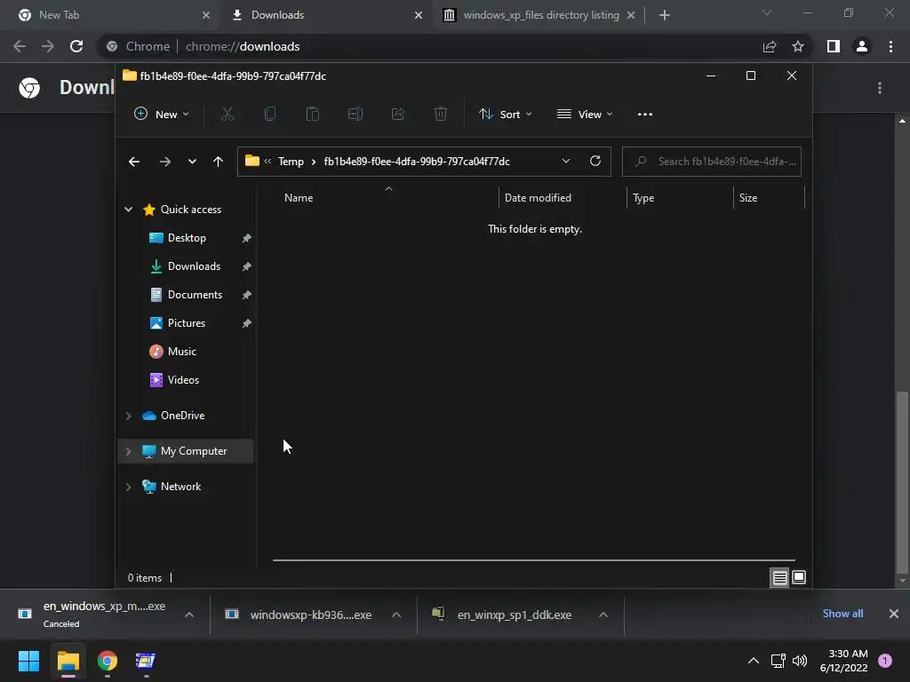Open the Sort options dropdown
The width and height of the screenshot is (910, 682).
[x=505, y=115]
